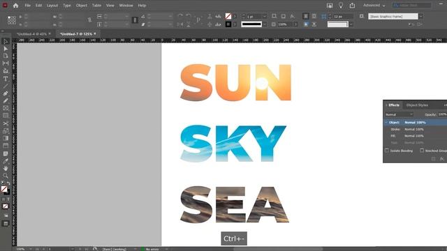Choose the Page tool

click(6, 56)
